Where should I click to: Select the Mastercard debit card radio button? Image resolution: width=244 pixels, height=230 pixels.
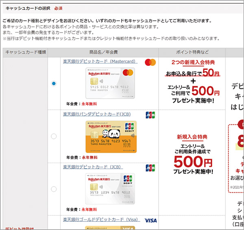point(54,83)
